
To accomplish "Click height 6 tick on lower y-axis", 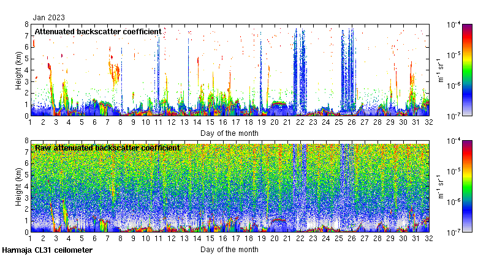I will [x=26, y=163].
